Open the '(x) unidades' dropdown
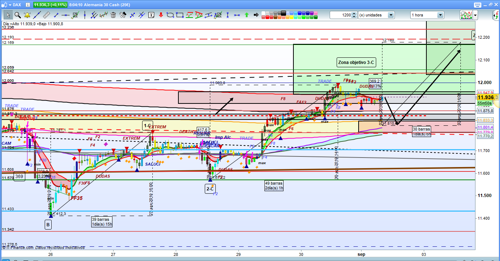Image resolution: width=500 pixels, height=261 pixels. click(x=391, y=15)
